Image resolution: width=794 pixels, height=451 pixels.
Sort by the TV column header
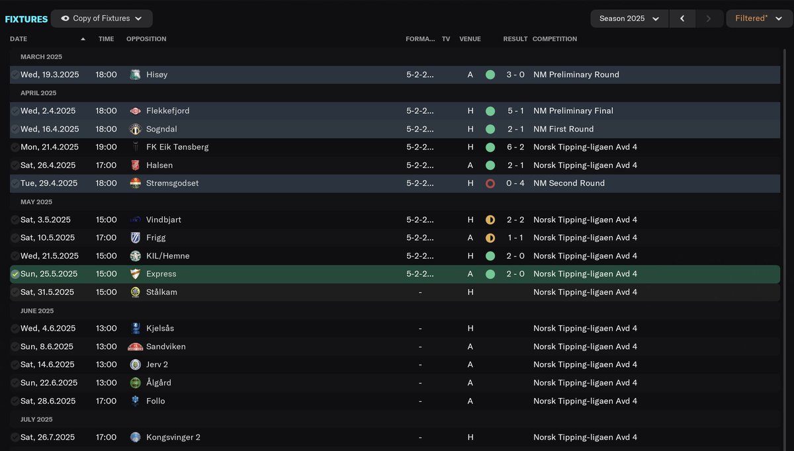(446, 39)
